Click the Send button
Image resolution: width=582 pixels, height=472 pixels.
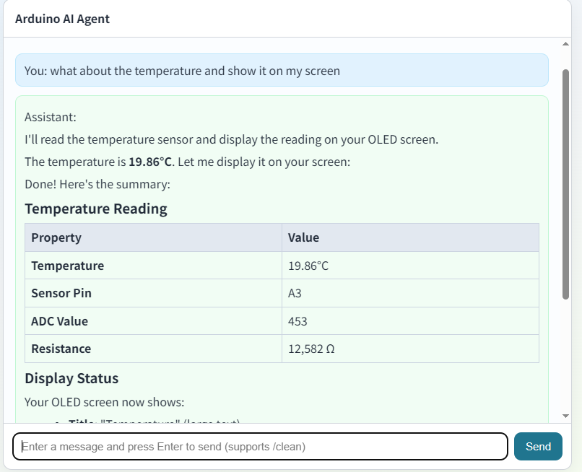pyautogui.click(x=538, y=446)
